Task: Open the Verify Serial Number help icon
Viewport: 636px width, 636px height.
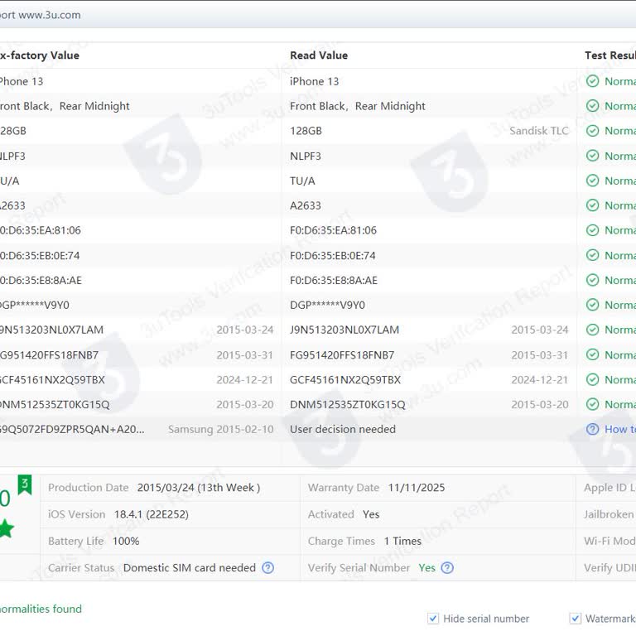Action: 447,568
